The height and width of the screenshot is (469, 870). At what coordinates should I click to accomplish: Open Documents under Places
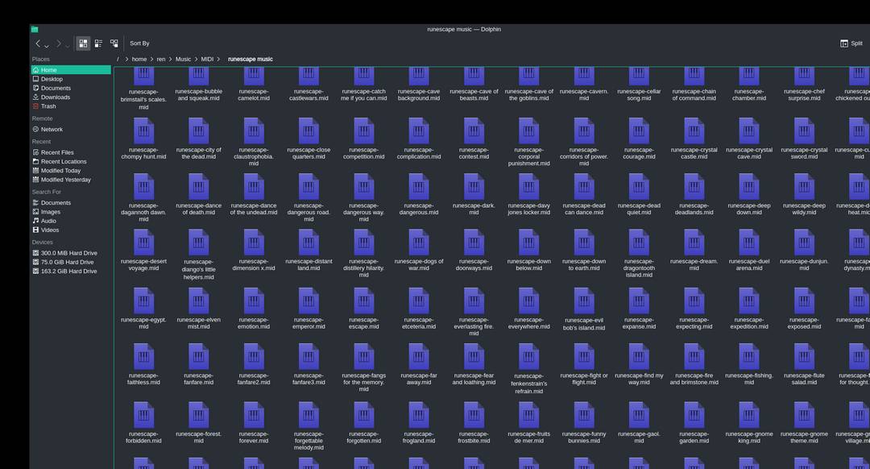[71, 88]
